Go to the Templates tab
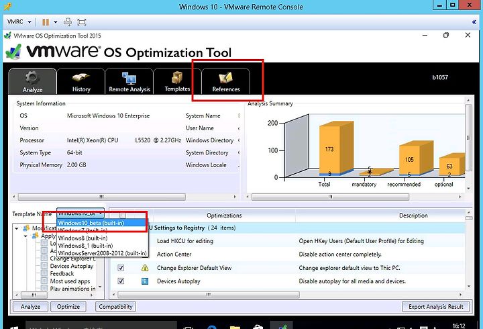 click(x=177, y=81)
